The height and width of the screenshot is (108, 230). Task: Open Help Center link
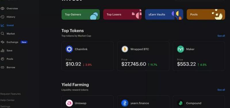coord(7,100)
